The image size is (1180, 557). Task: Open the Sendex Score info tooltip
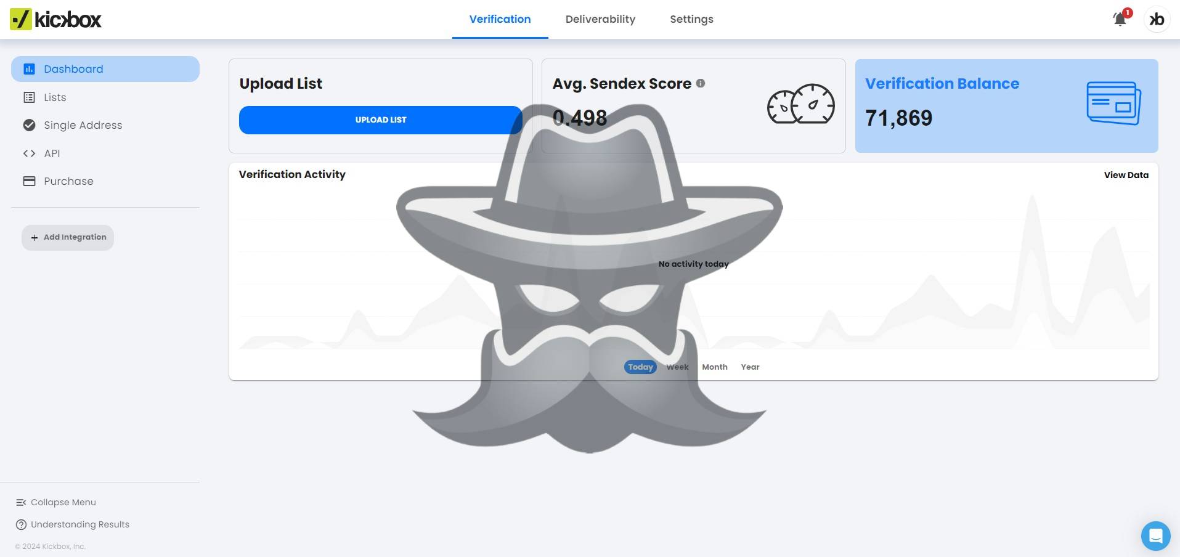coord(701,84)
